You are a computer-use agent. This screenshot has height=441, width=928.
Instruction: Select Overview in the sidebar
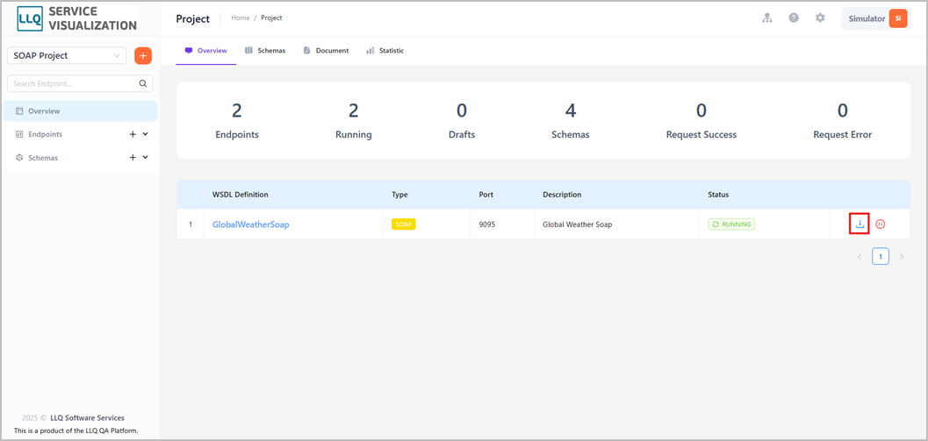coord(80,111)
